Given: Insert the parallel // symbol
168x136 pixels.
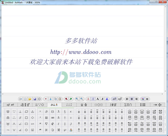Looking at the screenshot, I should (20, 118).
